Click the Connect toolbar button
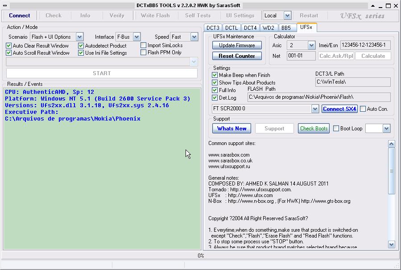Screen dimensions: 401x270 [x=20, y=16]
